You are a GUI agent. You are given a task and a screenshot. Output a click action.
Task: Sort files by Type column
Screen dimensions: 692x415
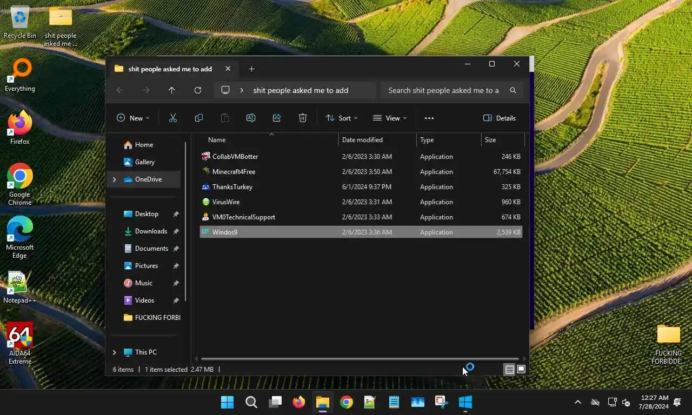coord(427,140)
